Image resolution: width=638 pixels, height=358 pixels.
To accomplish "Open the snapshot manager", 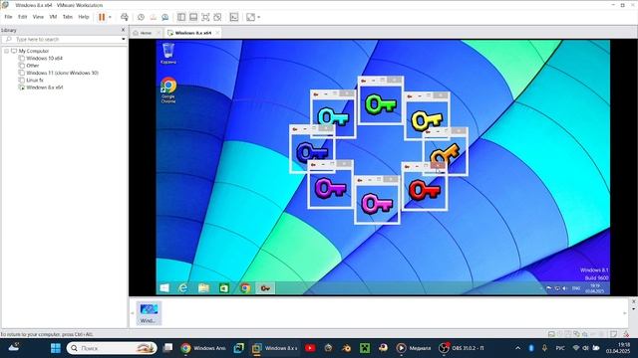I will 165,17.
